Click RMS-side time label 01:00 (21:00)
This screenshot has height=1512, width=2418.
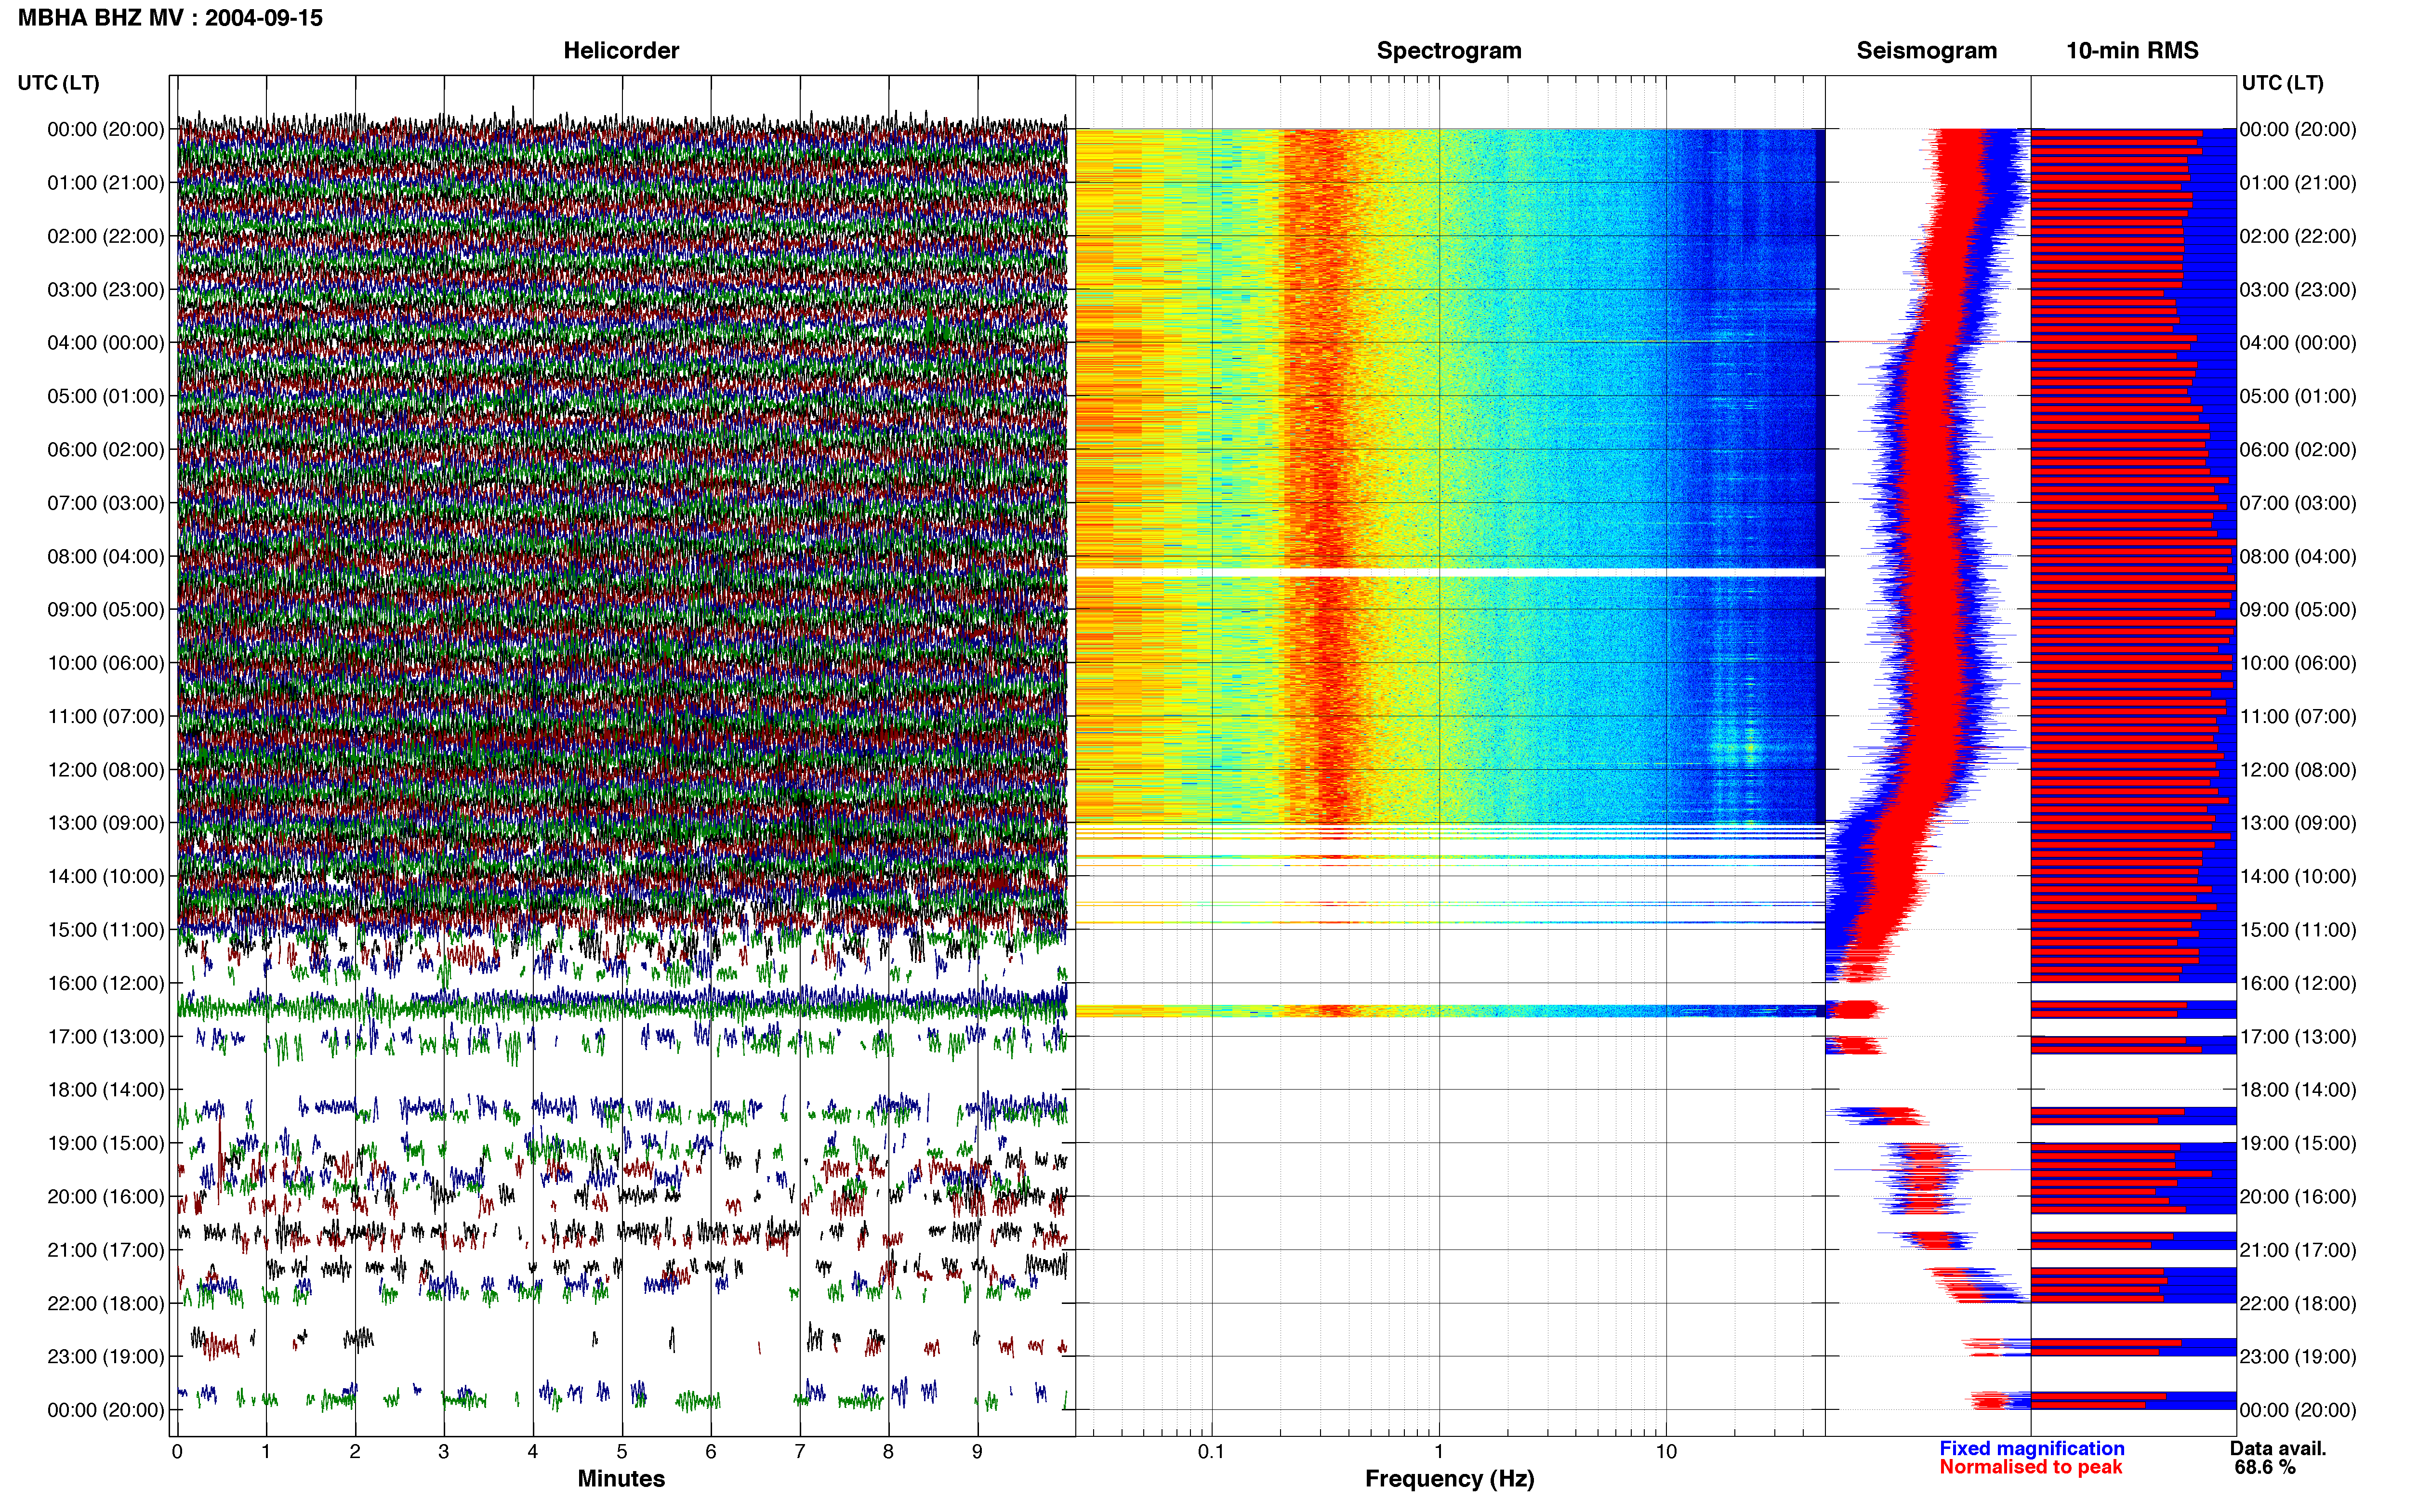pos(2298,182)
